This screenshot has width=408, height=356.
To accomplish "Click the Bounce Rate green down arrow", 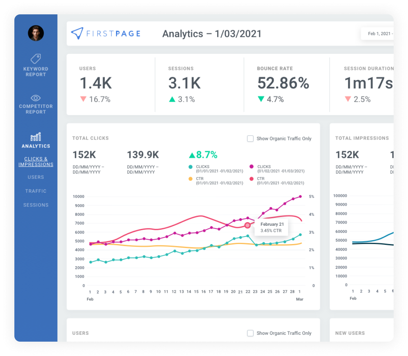I will click(261, 99).
